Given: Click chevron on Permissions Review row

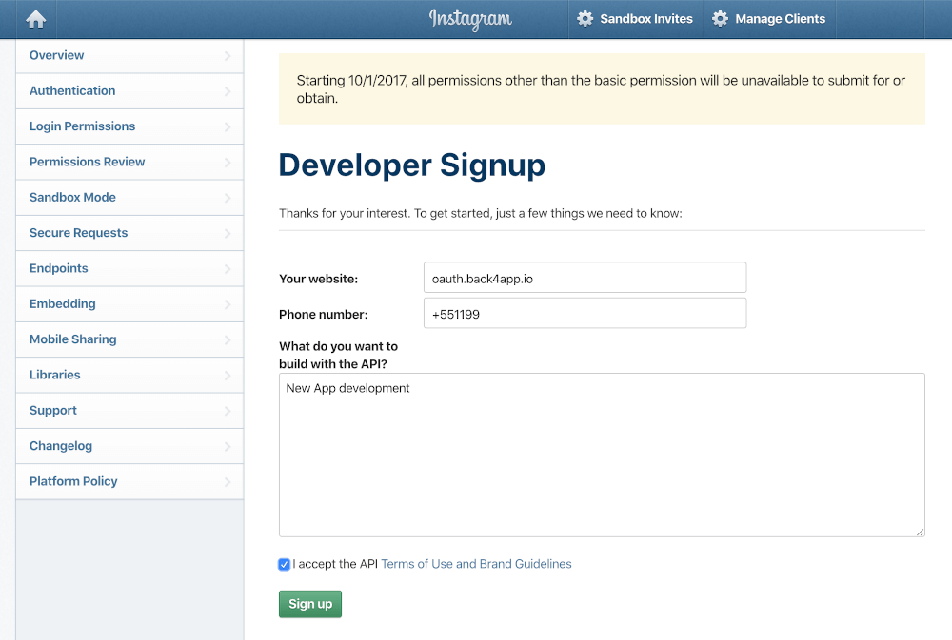Looking at the screenshot, I should click(228, 162).
